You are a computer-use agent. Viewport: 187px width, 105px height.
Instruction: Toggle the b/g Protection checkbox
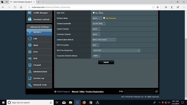coord(104,18)
